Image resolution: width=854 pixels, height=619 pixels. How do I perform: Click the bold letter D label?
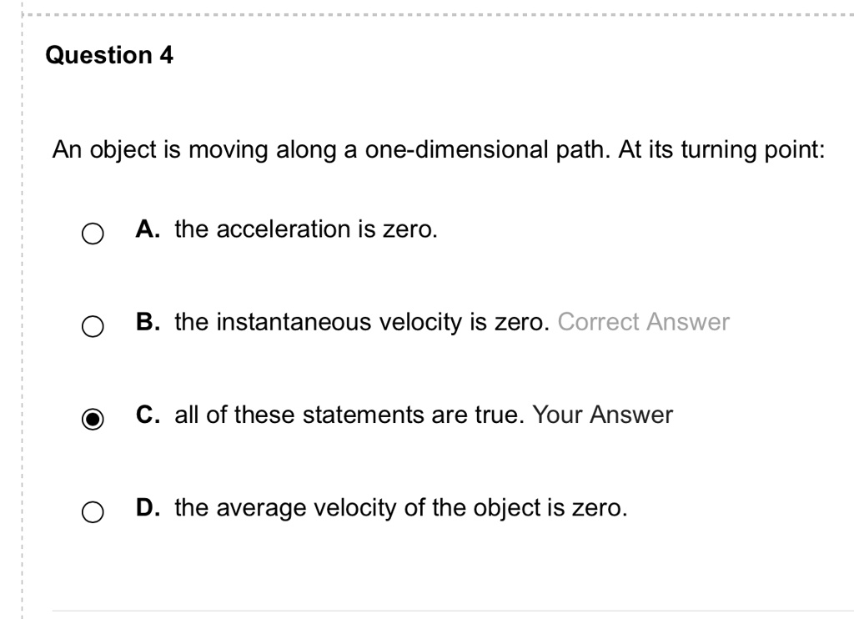(148, 506)
